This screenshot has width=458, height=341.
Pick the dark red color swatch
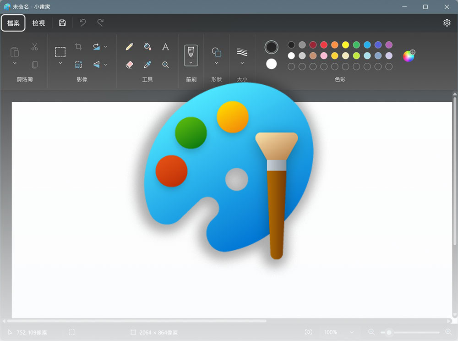coord(313,45)
